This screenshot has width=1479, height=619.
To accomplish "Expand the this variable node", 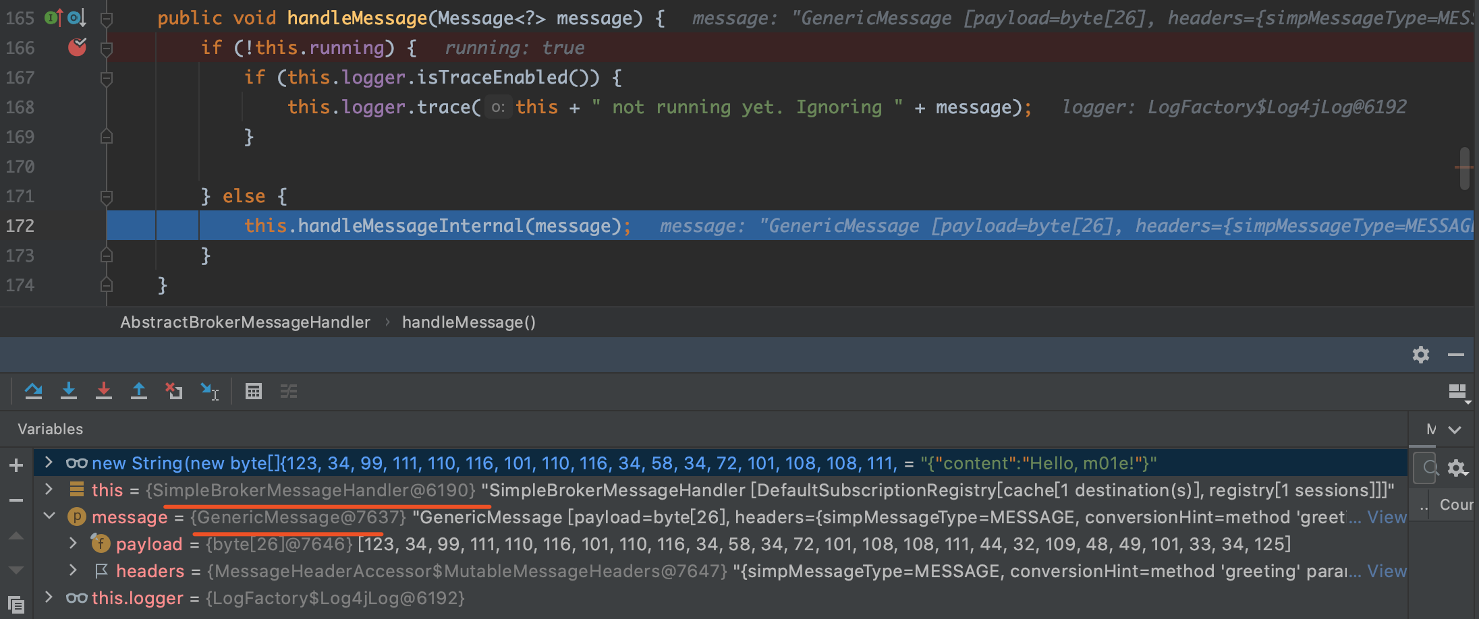I will (47, 490).
